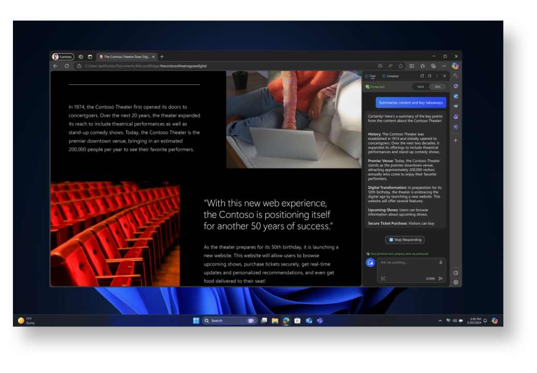
Task: Open the sidebar settings gear
Action: tap(456, 283)
